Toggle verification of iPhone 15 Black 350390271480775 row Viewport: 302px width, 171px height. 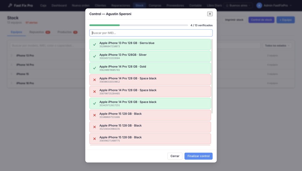point(150,139)
